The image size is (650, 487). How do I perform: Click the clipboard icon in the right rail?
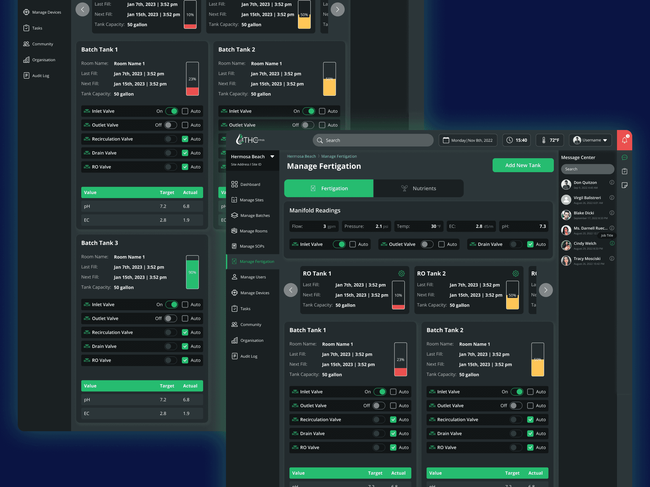pyautogui.click(x=625, y=171)
